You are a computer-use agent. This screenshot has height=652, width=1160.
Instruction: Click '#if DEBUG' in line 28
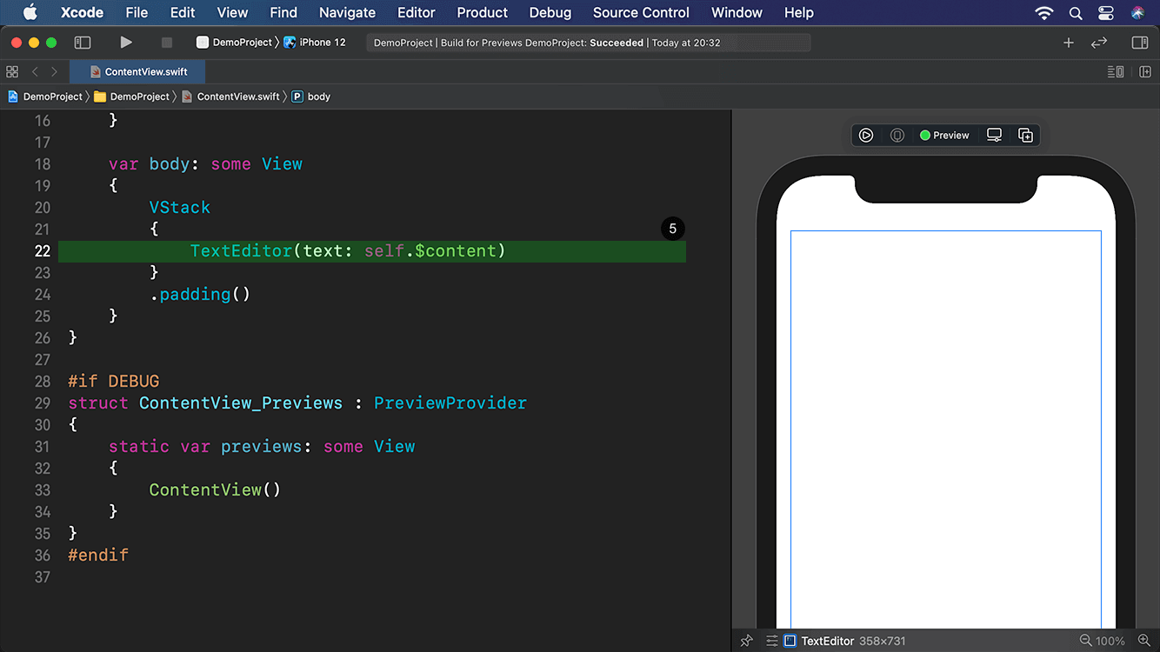(x=114, y=382)
